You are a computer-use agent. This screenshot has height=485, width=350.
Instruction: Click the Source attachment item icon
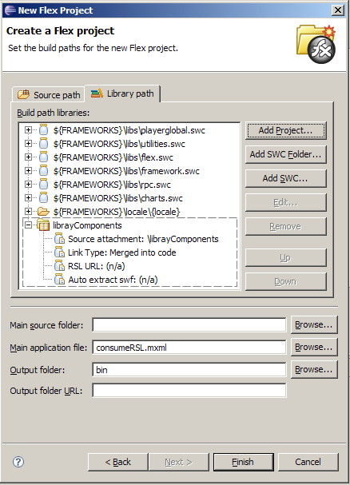[x=59, y=239]
